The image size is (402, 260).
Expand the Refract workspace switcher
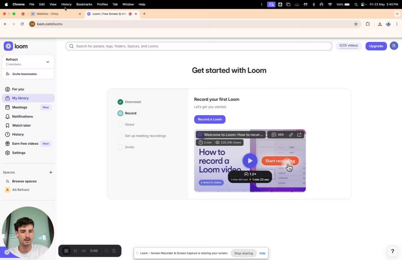pyautogui.click(x=28, y=62)
